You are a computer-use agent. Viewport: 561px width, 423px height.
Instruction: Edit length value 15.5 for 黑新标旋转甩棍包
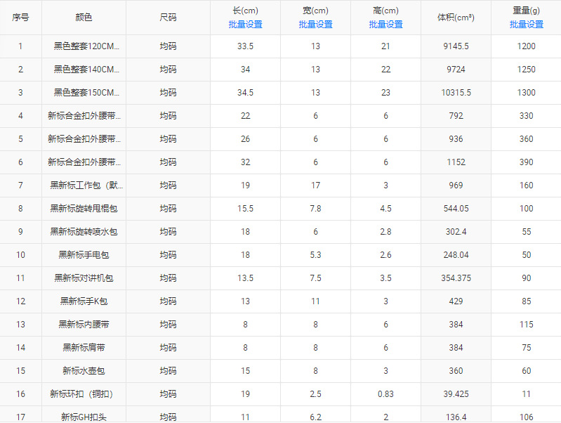click(x=245, y=209)
